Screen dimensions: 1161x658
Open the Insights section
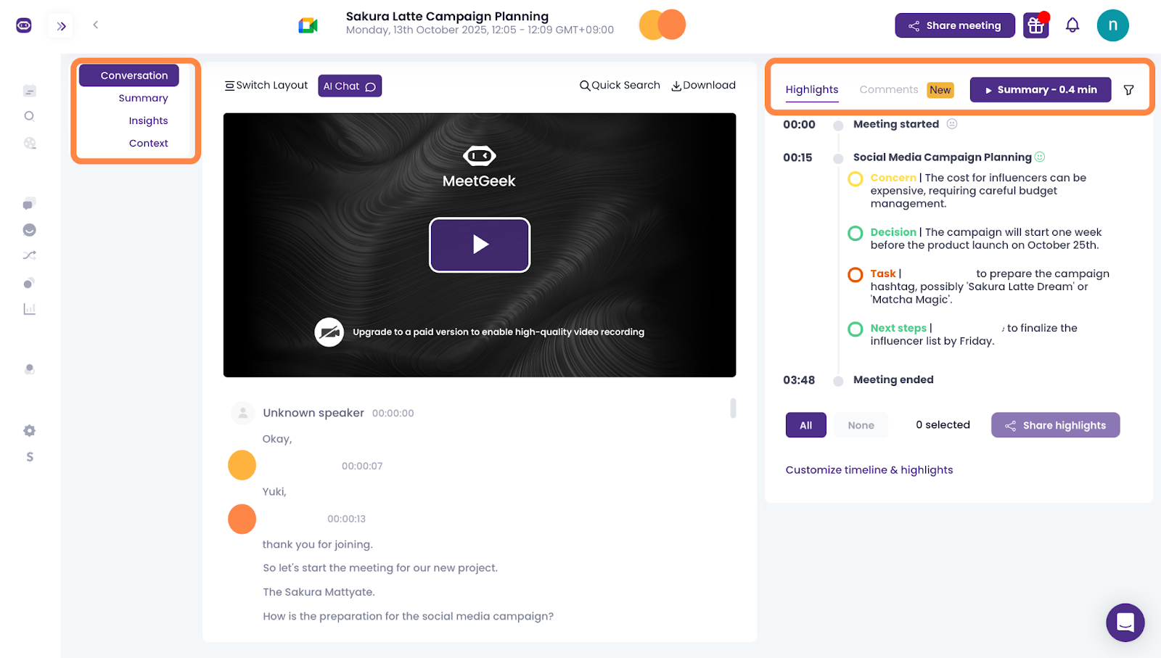[148, 120]
